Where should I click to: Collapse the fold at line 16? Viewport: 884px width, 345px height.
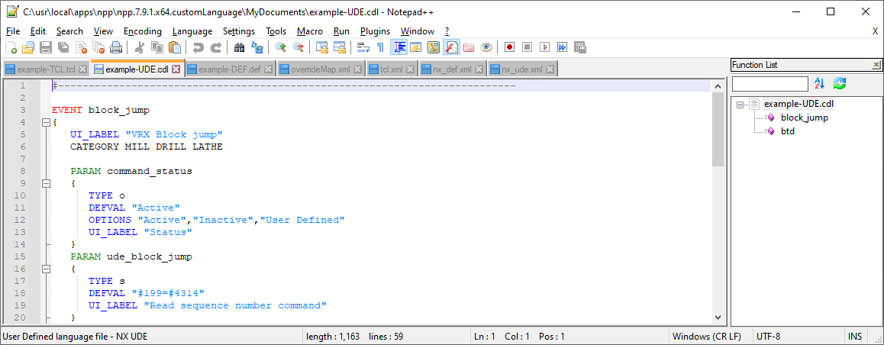(x=46, y=269)
